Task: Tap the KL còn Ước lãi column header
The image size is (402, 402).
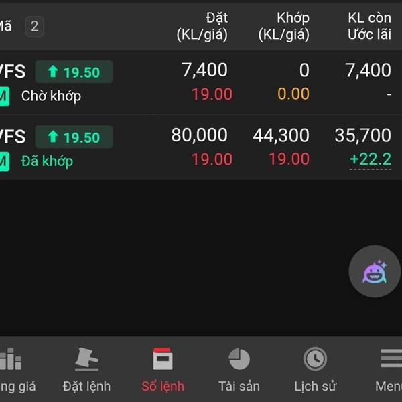Action: (369, 26)
